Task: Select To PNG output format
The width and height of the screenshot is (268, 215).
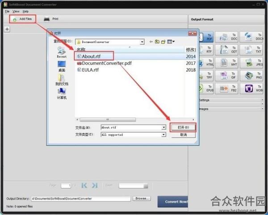Action: pos(251,76)
